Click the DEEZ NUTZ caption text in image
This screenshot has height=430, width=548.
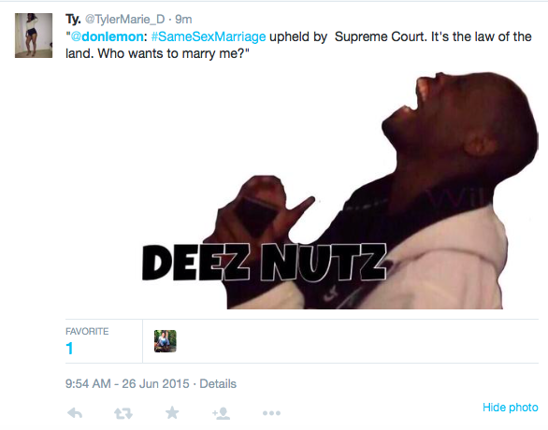265,263
